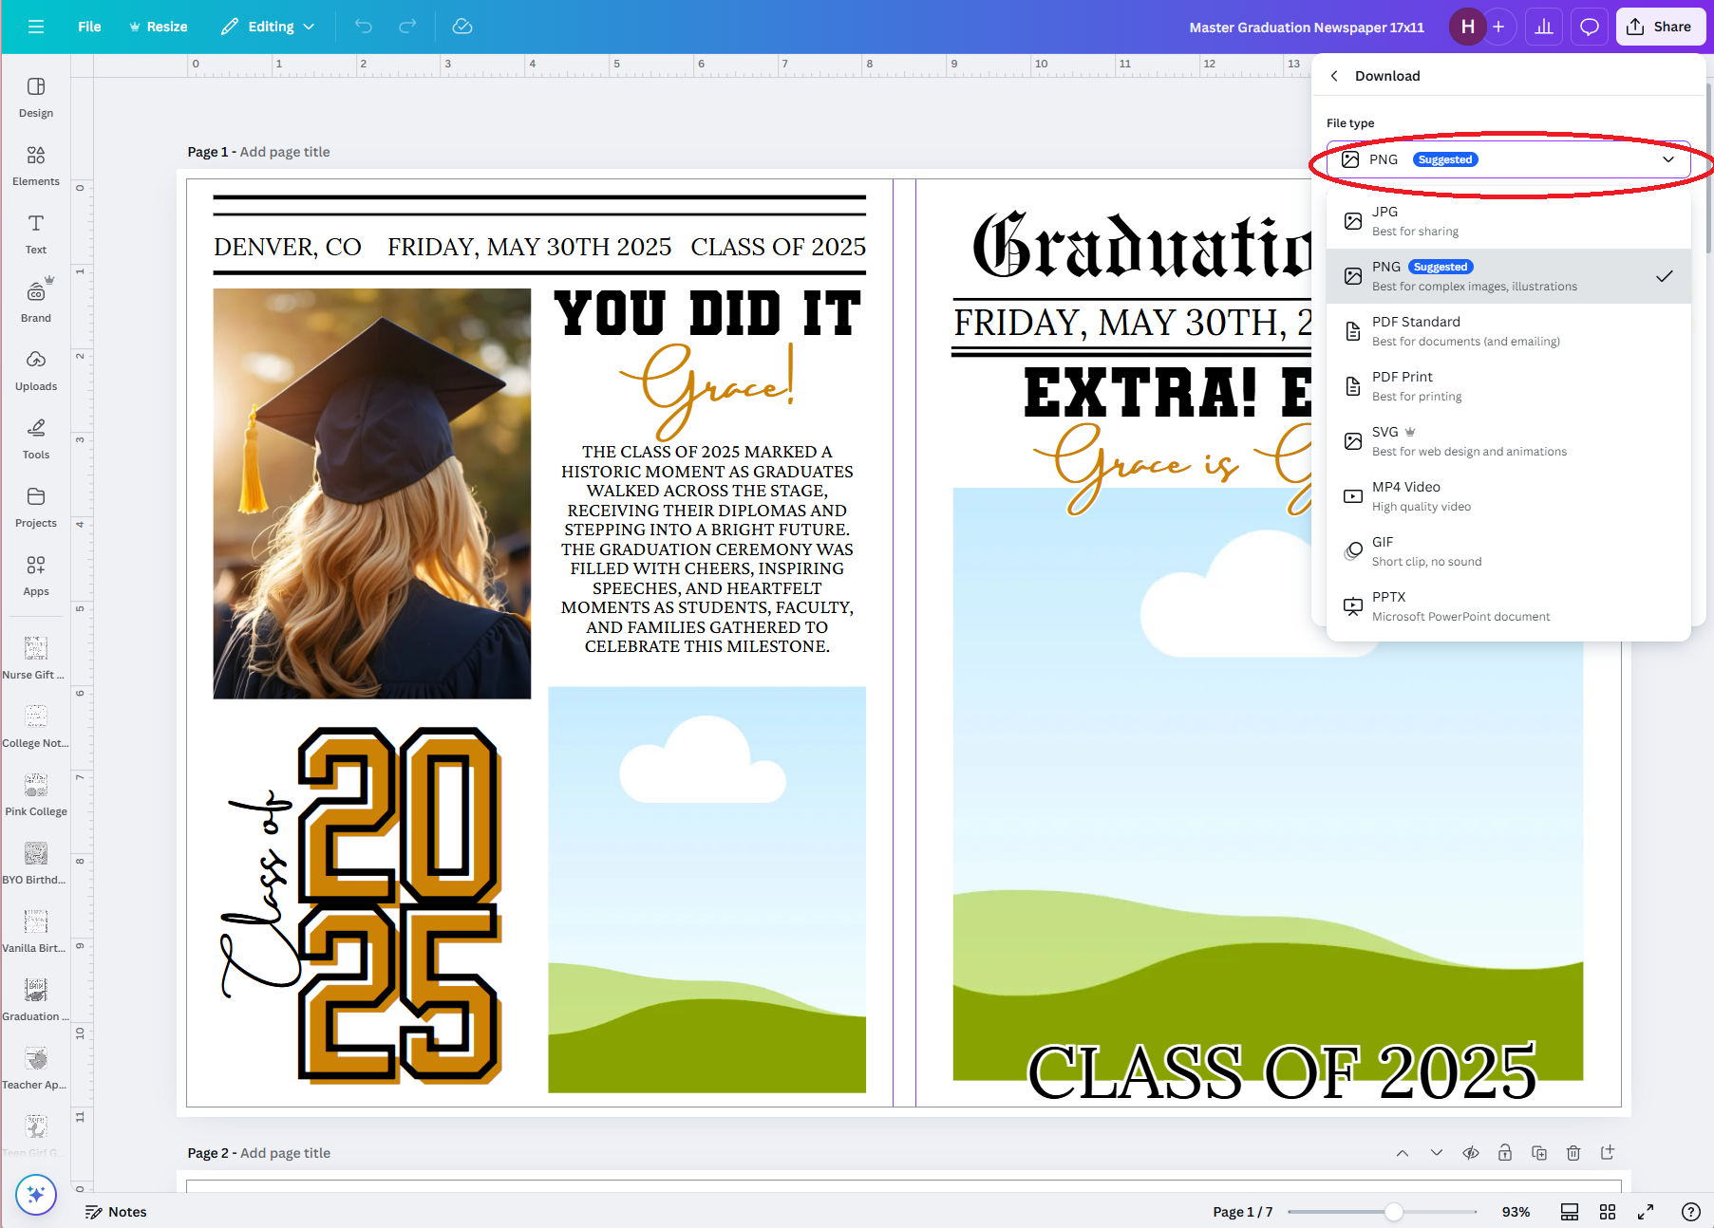Viewport: 1714px width, 1228px height.
Task: Move Page 2 down with arrow
Action: tap(1437, 1153)
